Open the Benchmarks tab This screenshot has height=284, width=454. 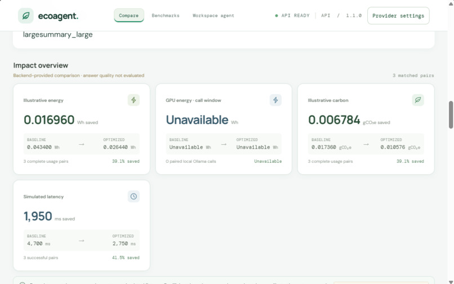[x=166, y=16]
